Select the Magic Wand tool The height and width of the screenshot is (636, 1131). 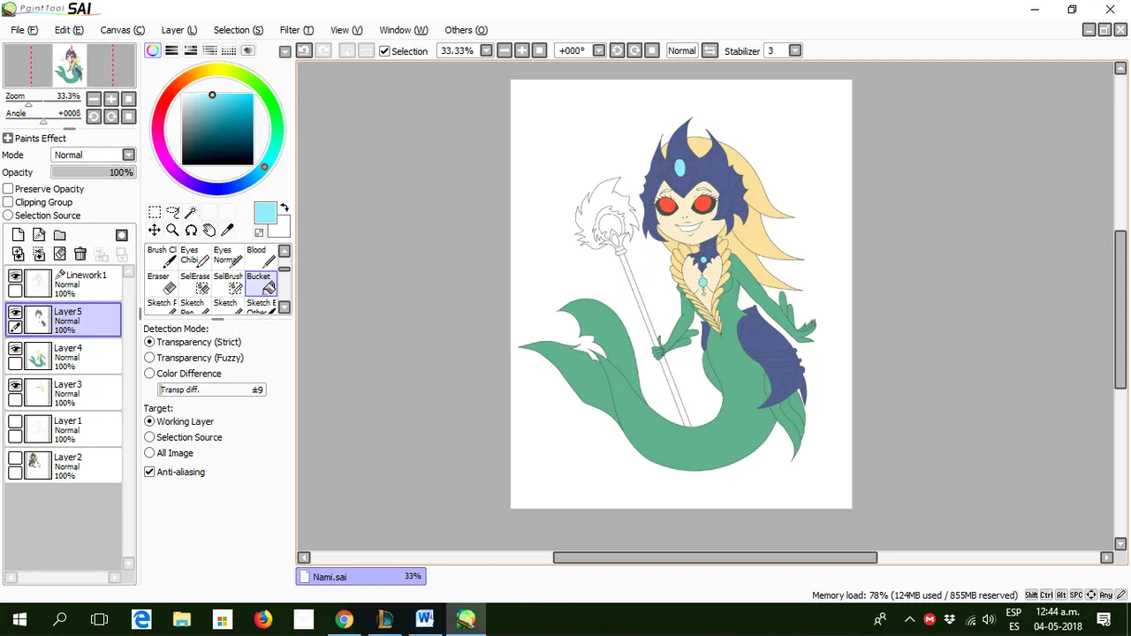[x=191, y=212]
